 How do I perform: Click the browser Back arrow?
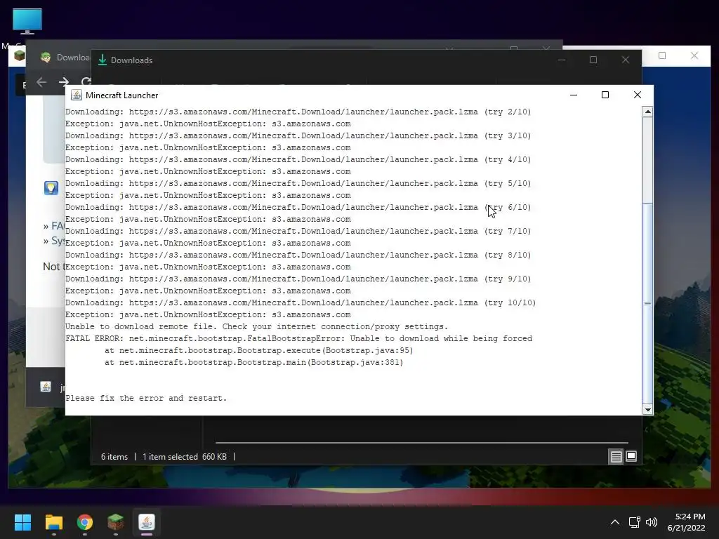click(41, 83)
